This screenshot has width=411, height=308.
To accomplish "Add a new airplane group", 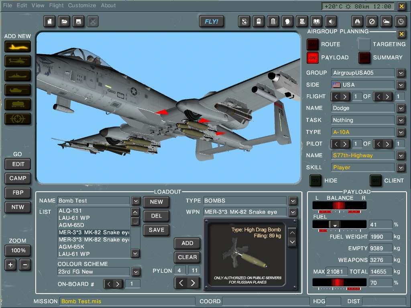I will click(x=18, y=47).
